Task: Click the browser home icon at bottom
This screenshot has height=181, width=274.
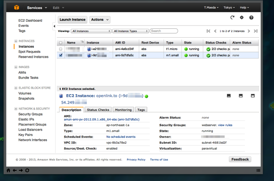Action: 8,171
